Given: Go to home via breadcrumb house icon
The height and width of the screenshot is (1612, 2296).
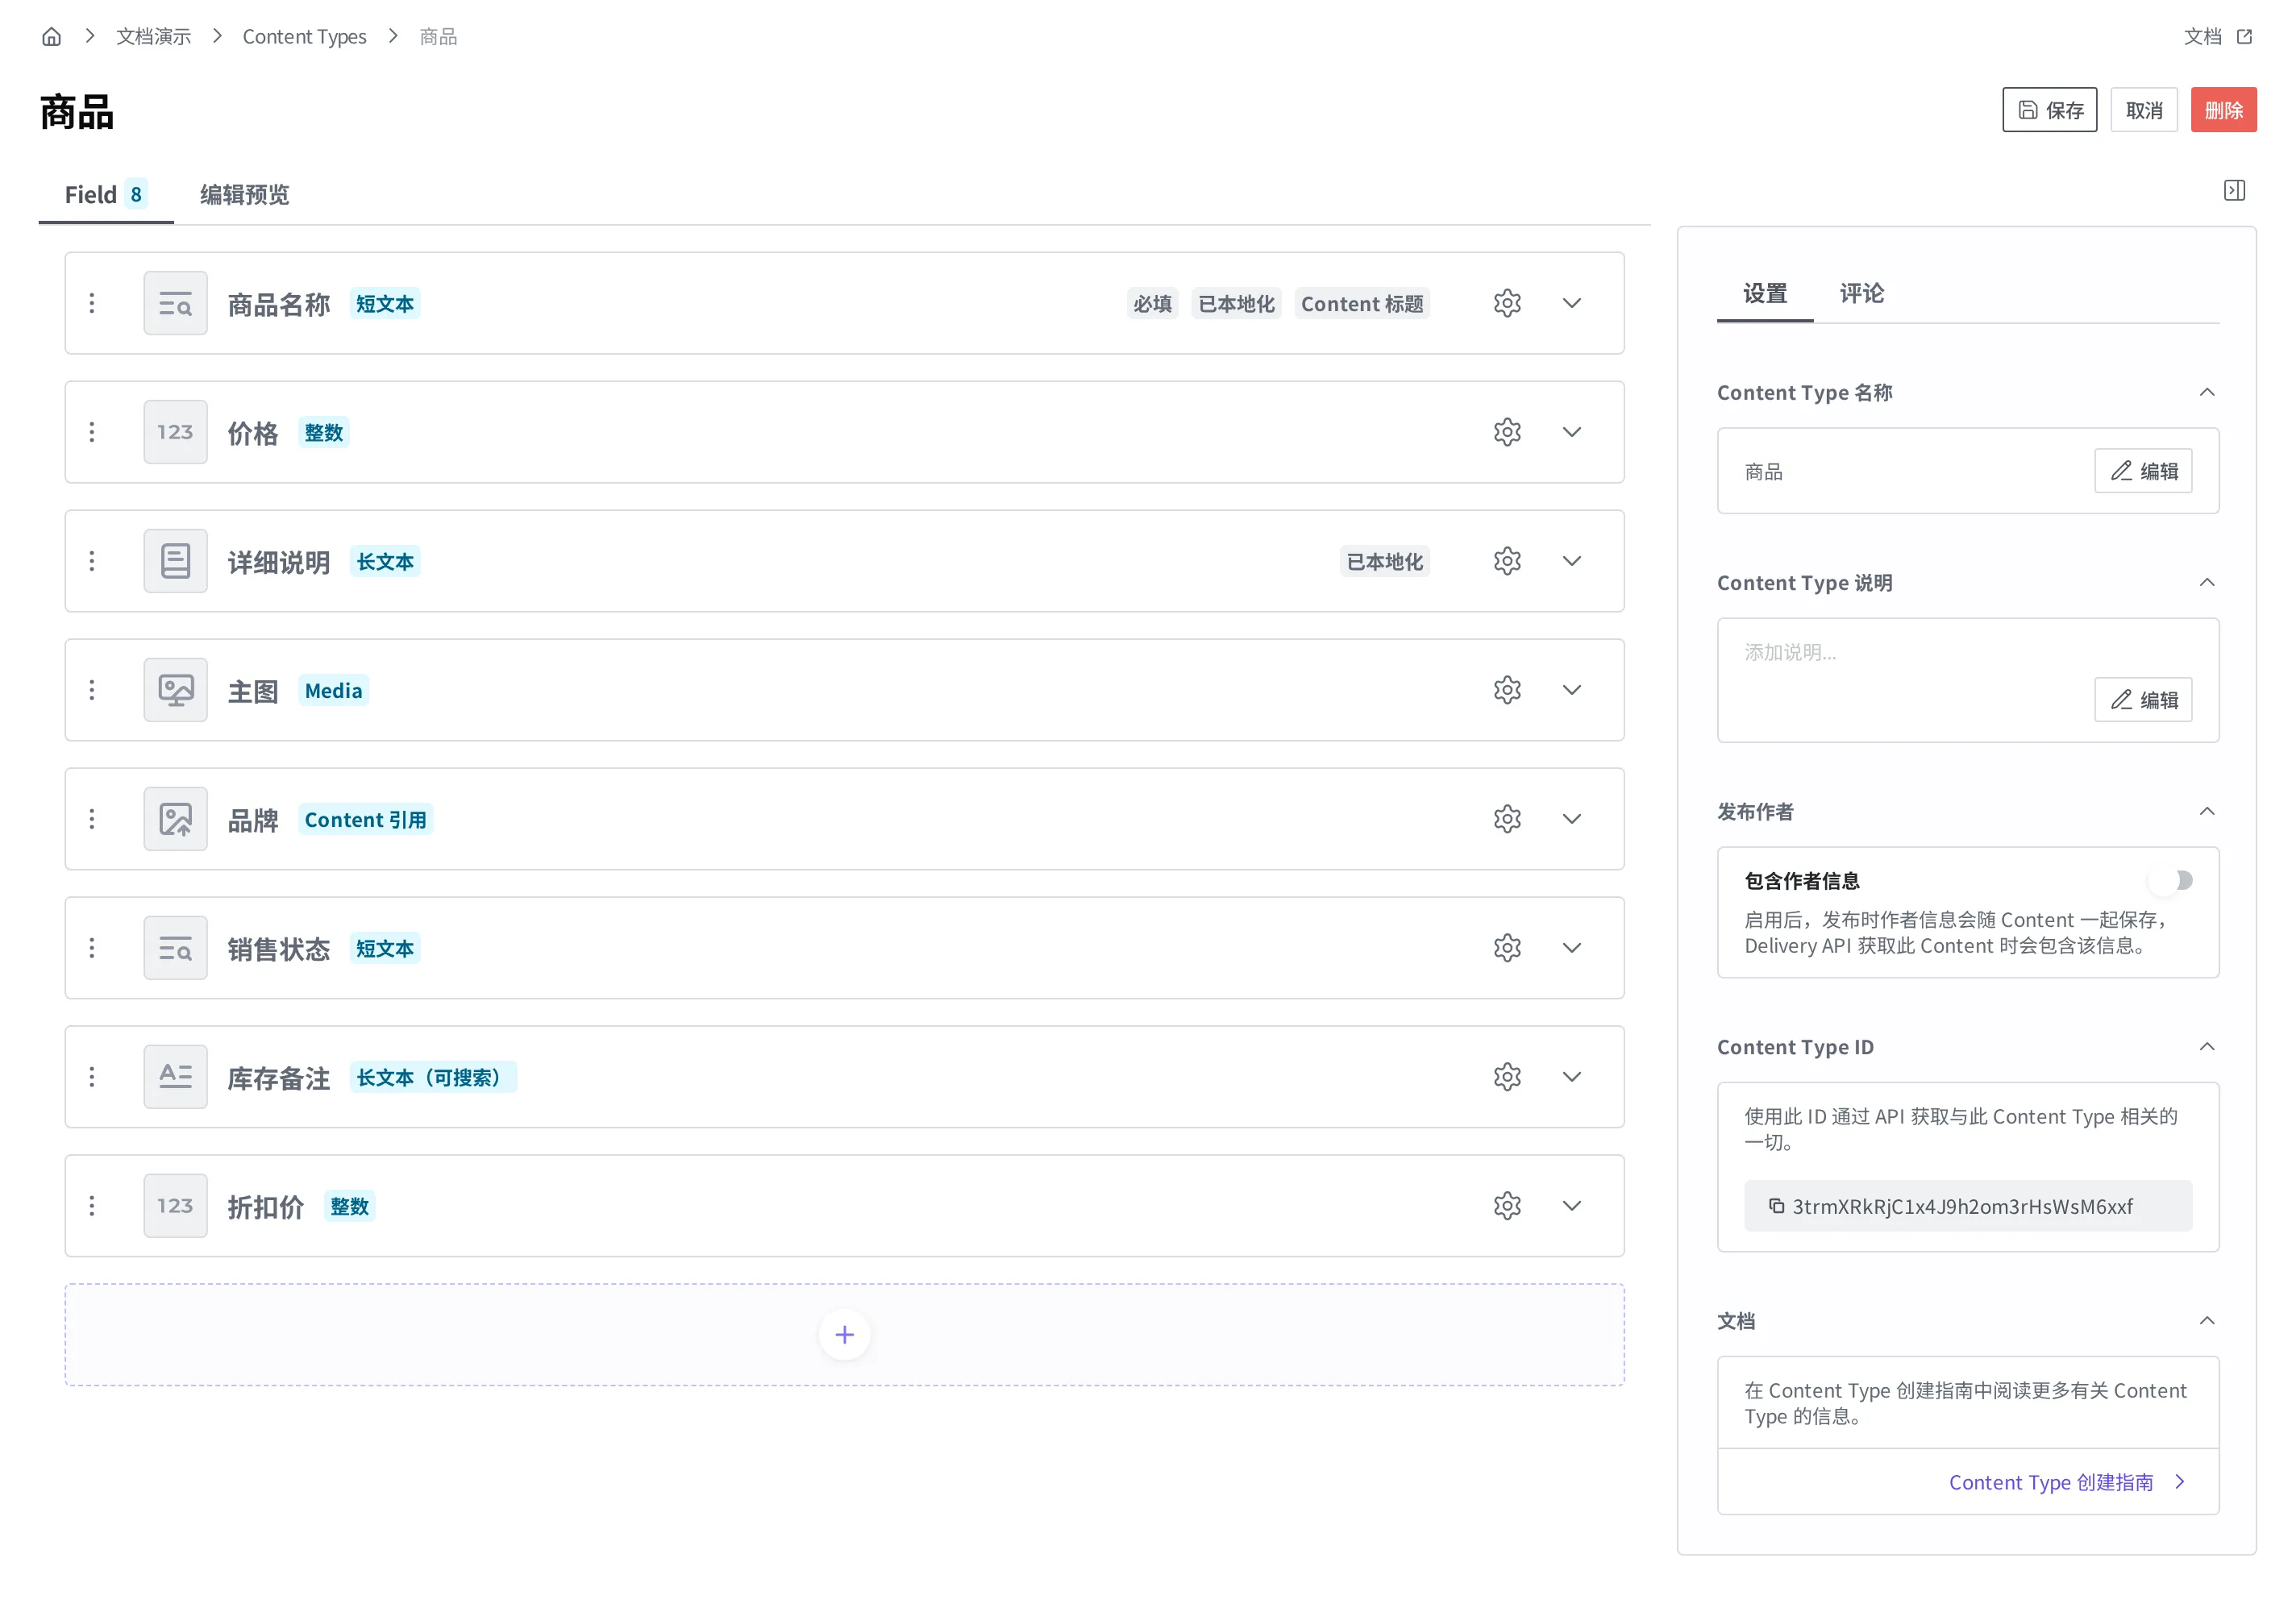Looking at the screenshot, I should [x=51, y=37].
